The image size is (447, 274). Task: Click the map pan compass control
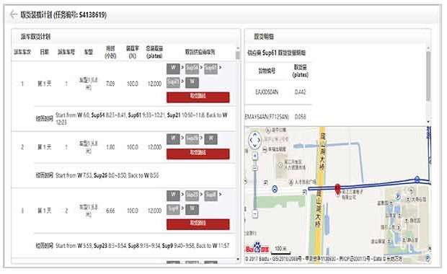[x=255, y=140]
